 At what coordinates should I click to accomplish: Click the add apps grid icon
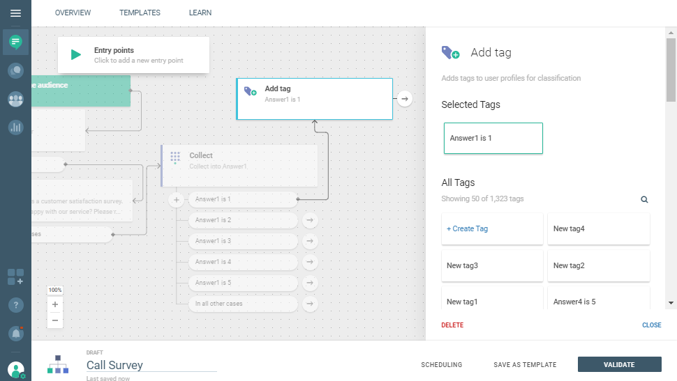pos(15,277)
